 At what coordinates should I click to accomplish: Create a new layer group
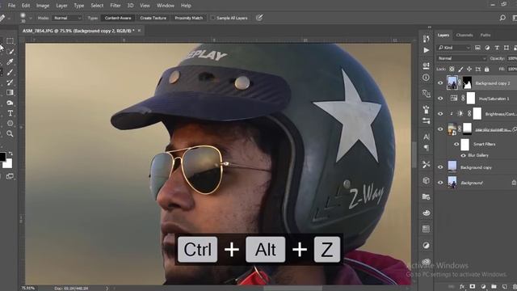pyautogui.click(x=494, y=286)
